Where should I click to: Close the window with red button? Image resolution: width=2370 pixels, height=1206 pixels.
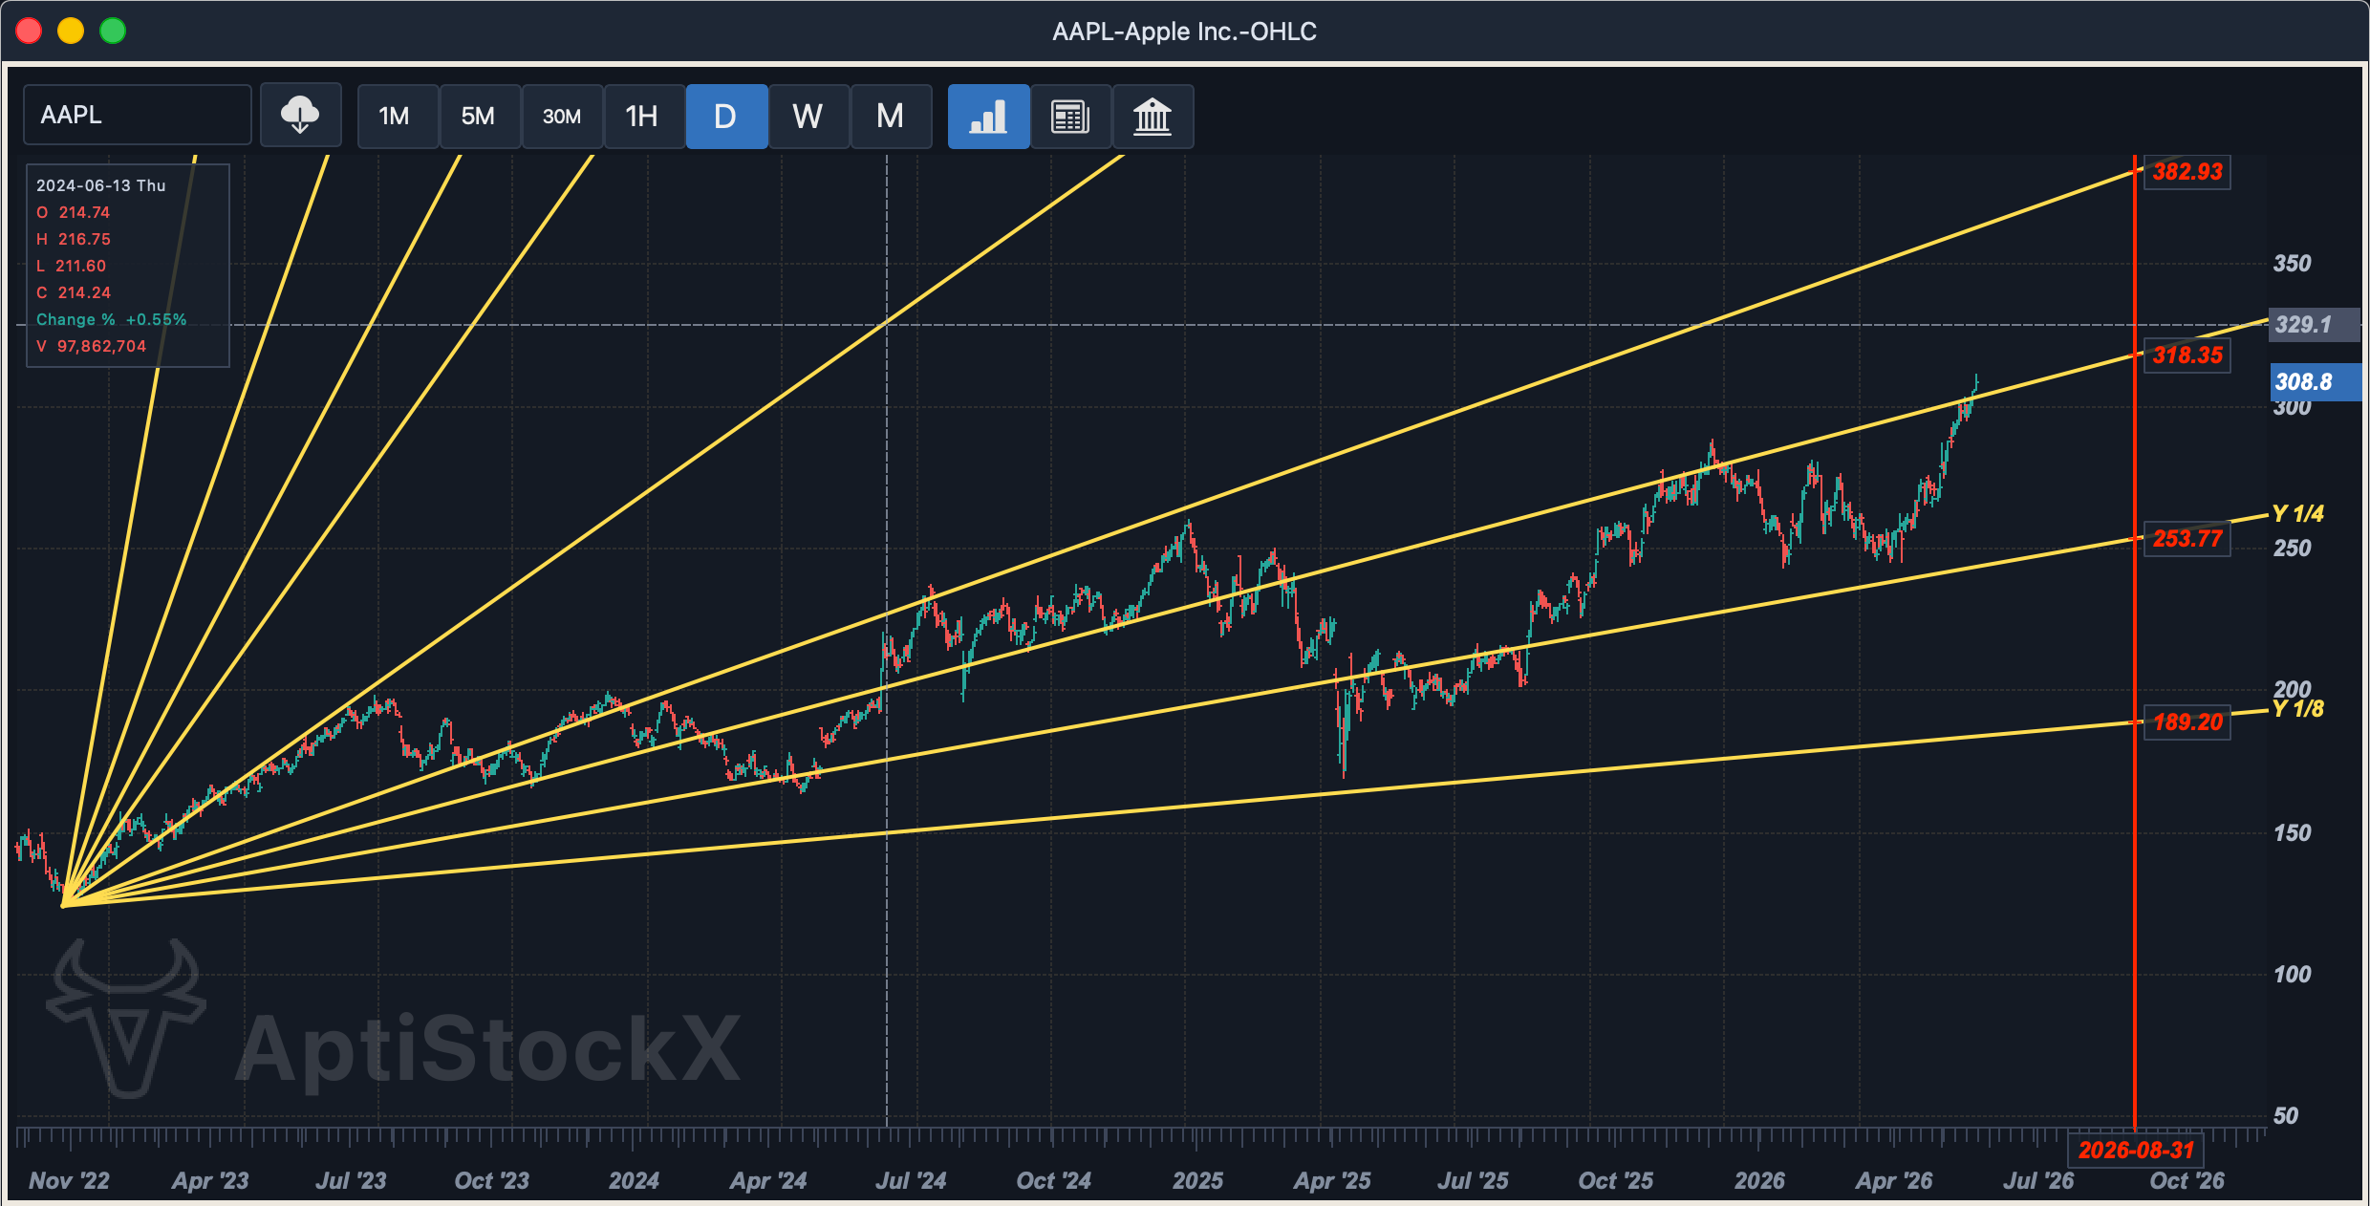point(29,32)
